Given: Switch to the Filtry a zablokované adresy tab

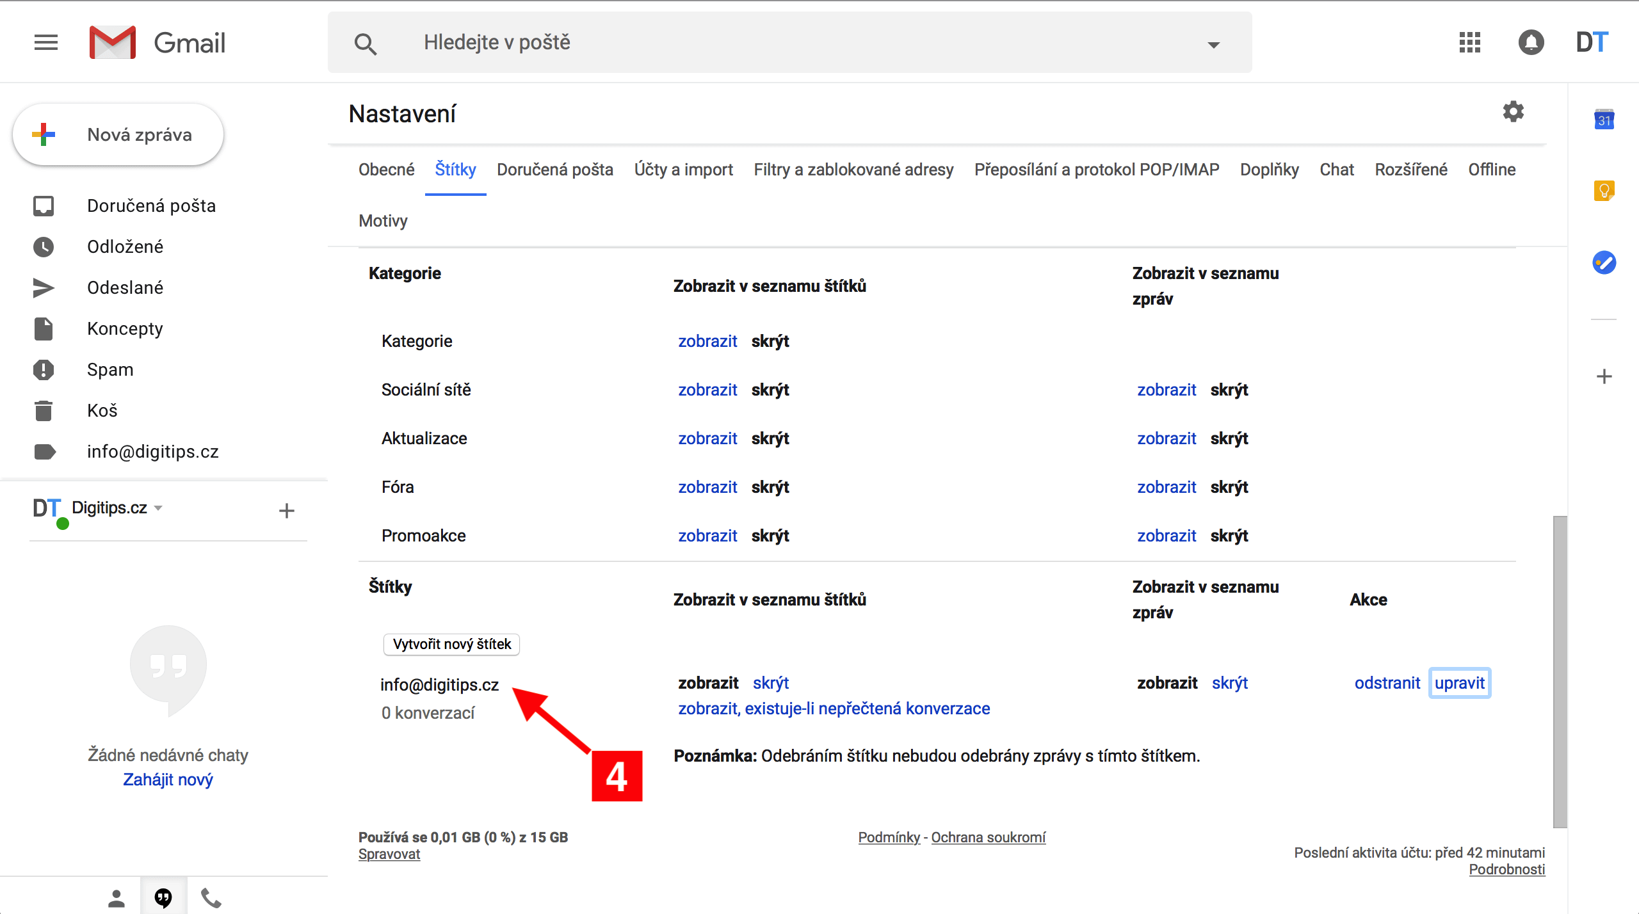Looking at the screenshot, I should point(853,170).
